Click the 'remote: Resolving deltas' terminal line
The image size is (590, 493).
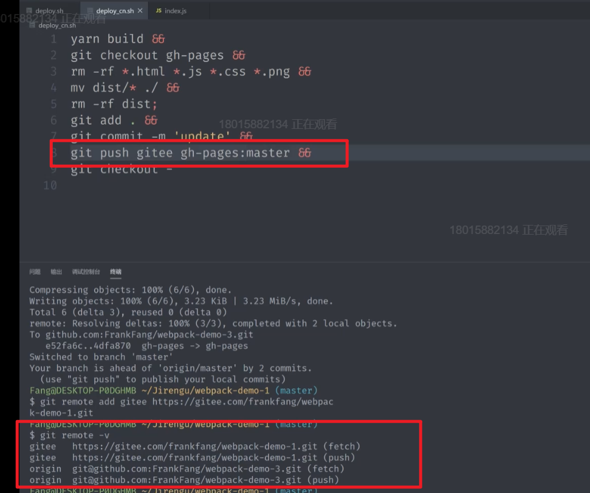point(213,323)
